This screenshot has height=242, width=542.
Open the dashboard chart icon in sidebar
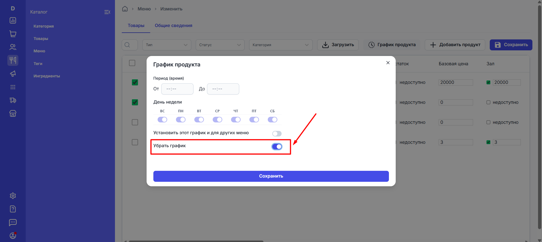(13, 21)
